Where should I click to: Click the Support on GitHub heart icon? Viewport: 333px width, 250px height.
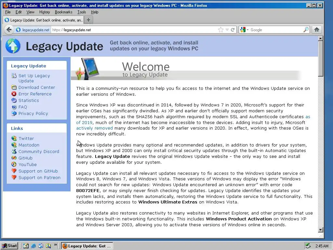[14, 171]
